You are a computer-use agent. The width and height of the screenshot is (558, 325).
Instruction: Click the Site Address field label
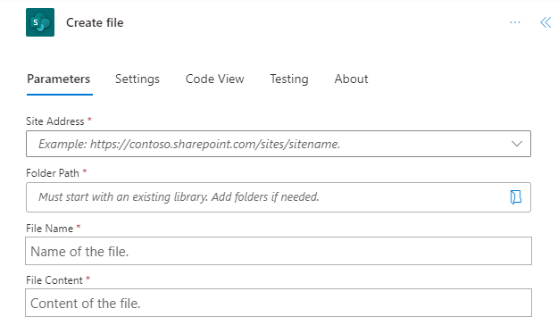coord(54,121)
